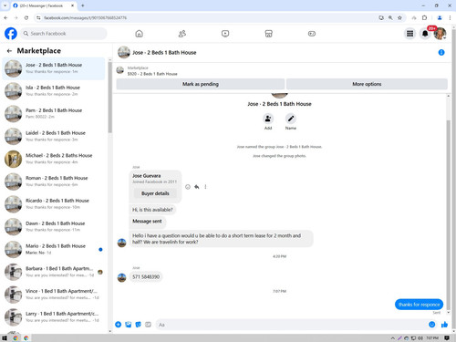
Task: Select the Messenger | Facebook browser tab
Action: click(44, 5)
